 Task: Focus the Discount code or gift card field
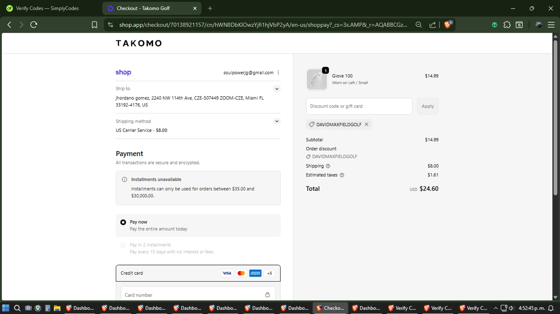click(359, 106)
